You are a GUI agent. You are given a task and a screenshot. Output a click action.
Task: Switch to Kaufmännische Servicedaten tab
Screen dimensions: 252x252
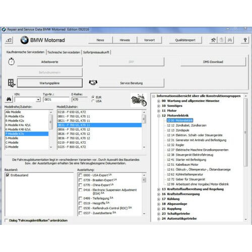(25, 52)
